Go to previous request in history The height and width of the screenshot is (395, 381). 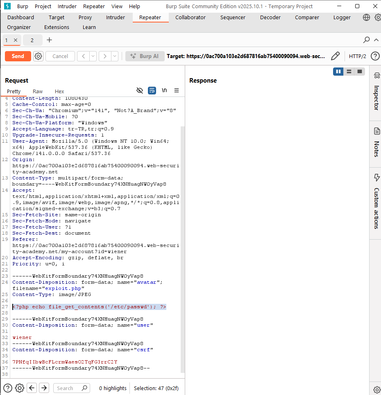(x=83, y=56)
